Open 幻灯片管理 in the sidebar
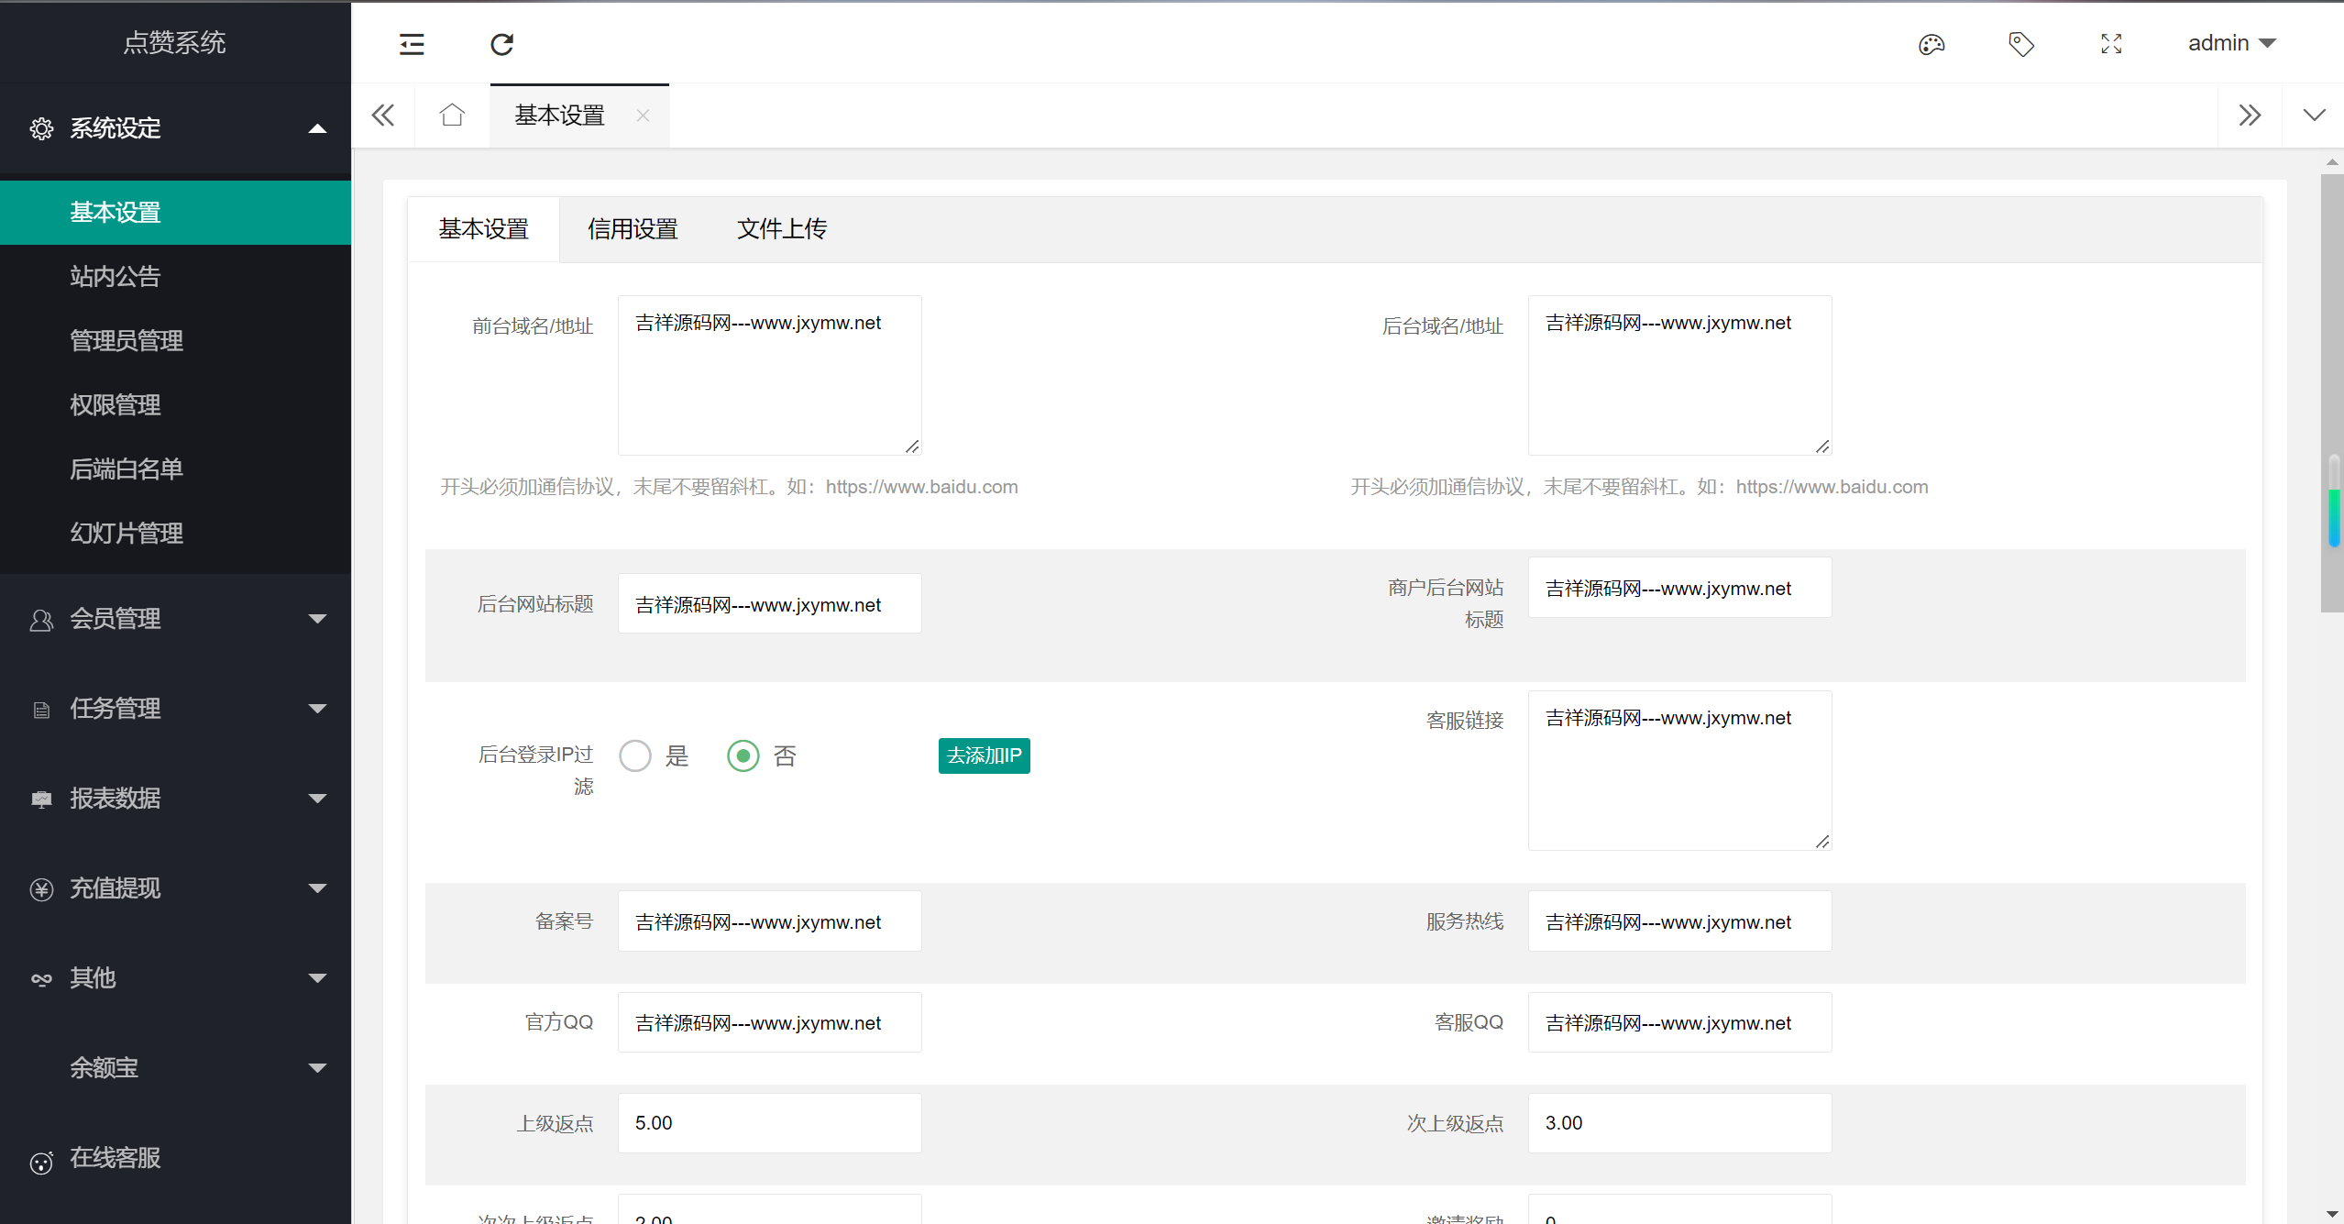The height and width of the screenshot is (1224, 2344). coord(175,534)
